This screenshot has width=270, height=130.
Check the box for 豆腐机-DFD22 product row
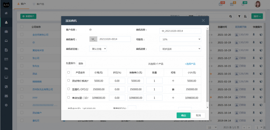pos(69,89)
